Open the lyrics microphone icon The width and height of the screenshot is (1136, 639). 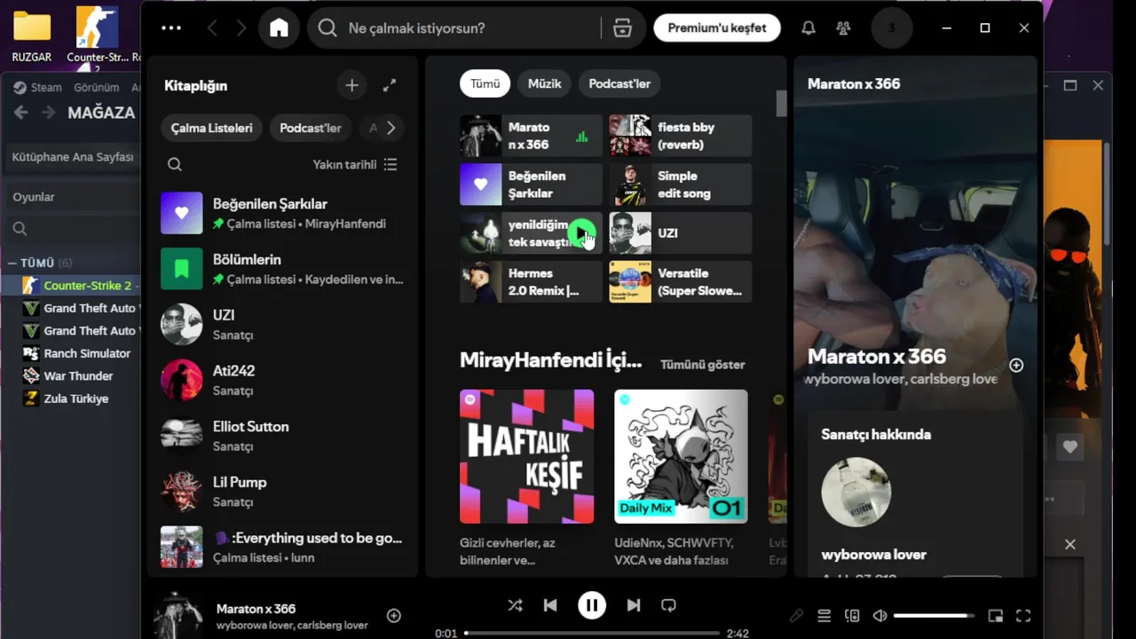tap(796, 616)
